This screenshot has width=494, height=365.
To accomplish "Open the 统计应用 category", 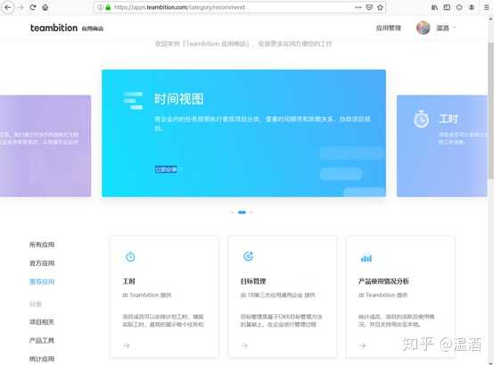I will point(42,359).
